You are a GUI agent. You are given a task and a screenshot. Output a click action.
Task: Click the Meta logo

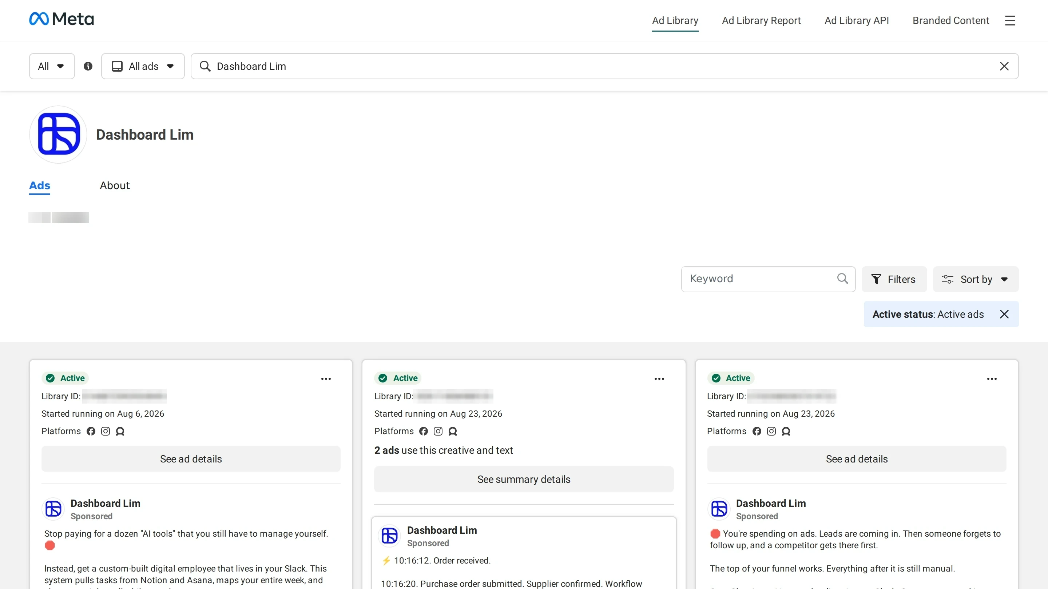coord(61,19)
